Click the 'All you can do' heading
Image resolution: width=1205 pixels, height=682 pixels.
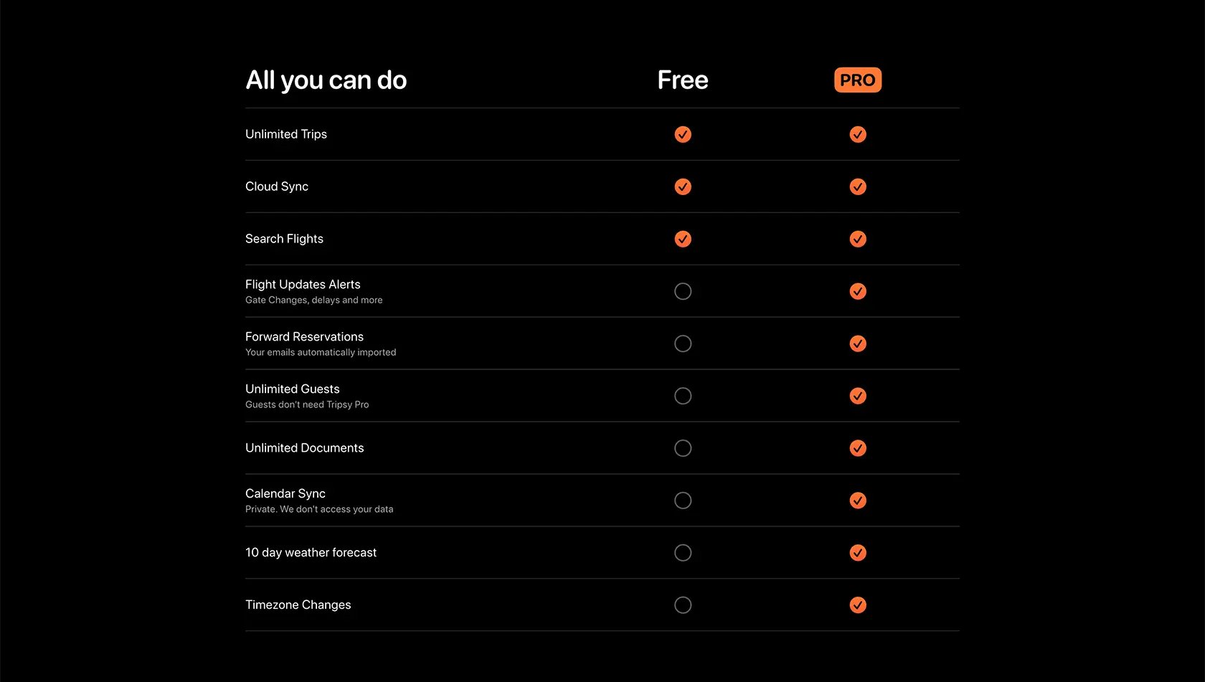(x=326, y=80)
